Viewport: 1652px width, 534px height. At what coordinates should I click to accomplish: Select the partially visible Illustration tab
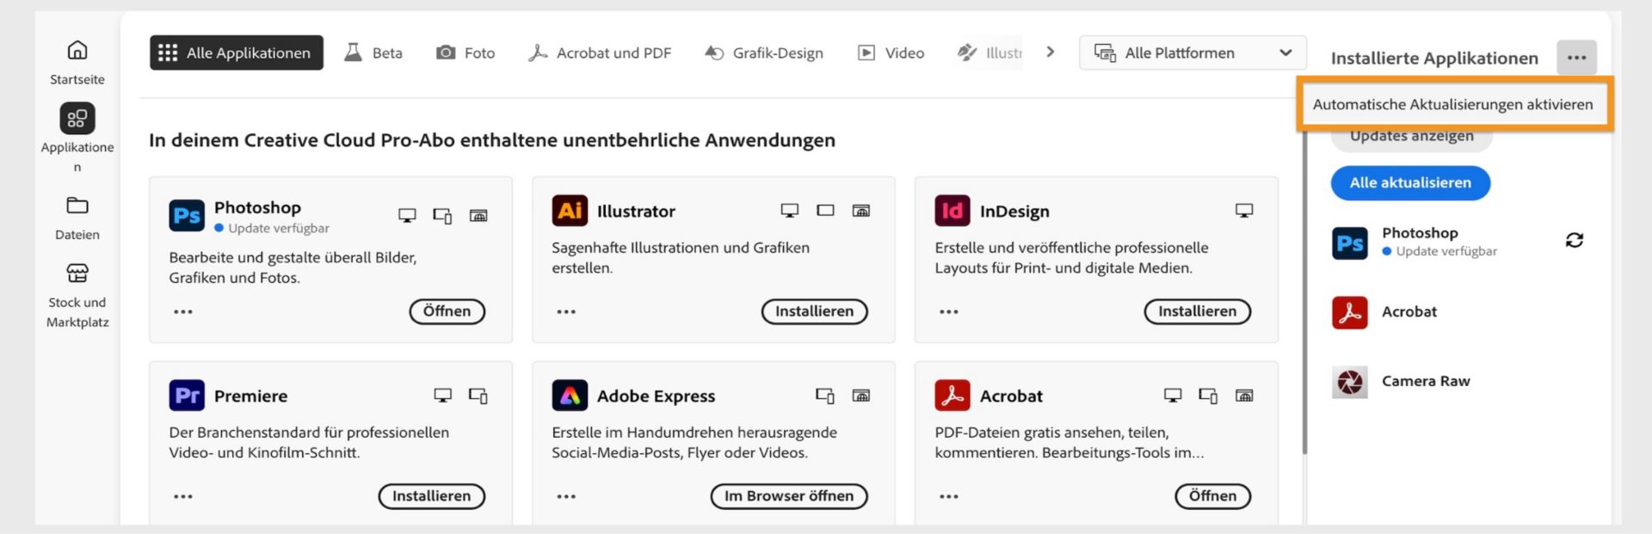tap(989, 52)
